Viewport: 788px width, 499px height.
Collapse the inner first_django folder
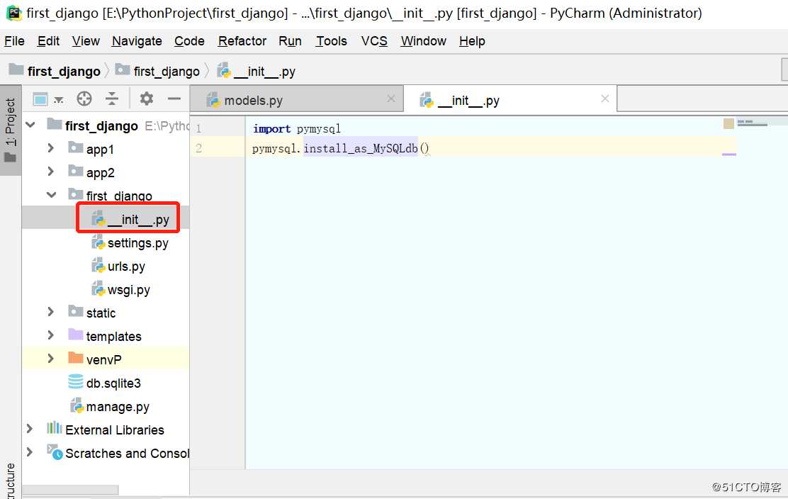coord(51,194)
